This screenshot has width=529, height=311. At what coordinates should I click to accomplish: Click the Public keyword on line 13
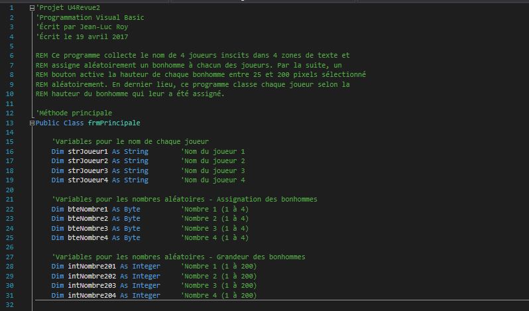pos(47,123)
